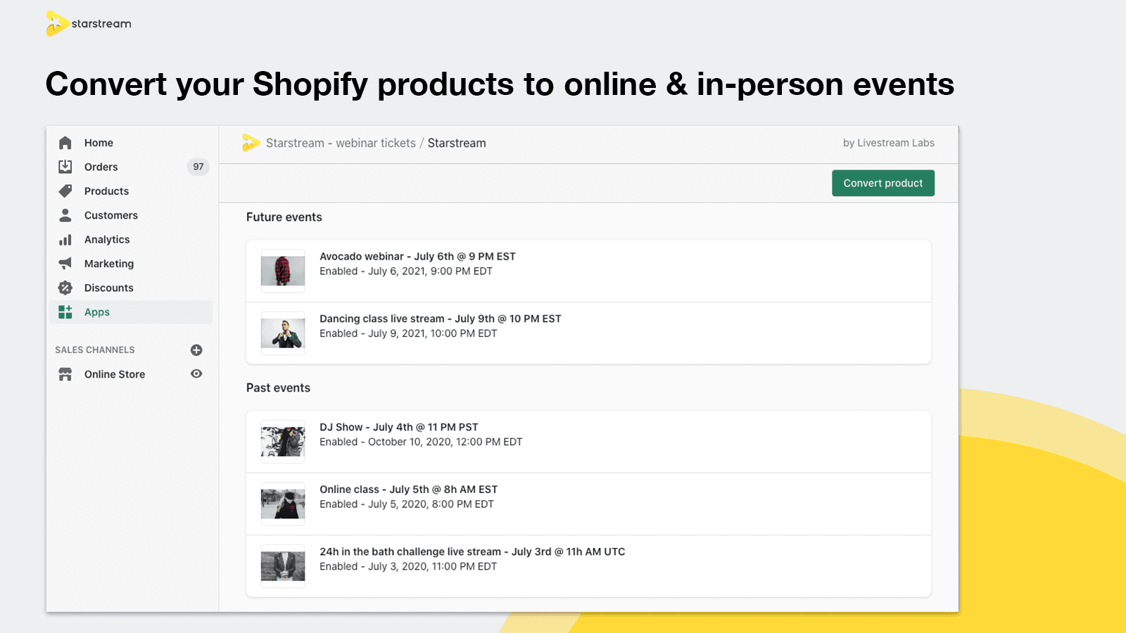Open Analytics using the bar chart icon

pos(65,239)
